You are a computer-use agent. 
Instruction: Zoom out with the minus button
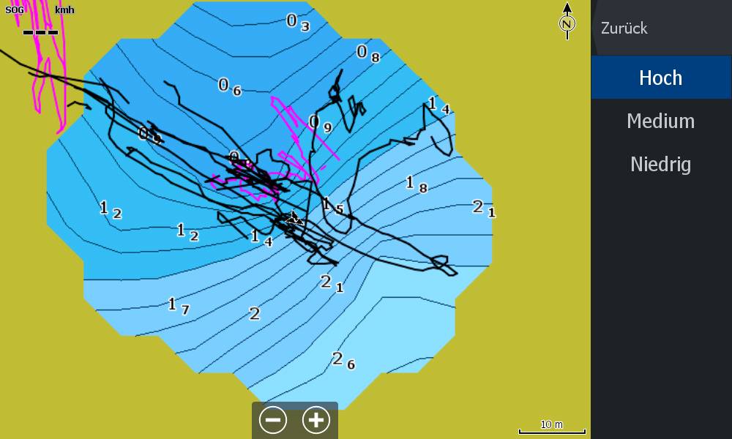(273, 420)
